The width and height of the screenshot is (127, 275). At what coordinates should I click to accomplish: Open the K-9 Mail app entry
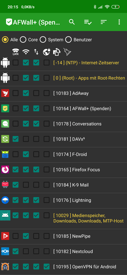coord(64,185)
